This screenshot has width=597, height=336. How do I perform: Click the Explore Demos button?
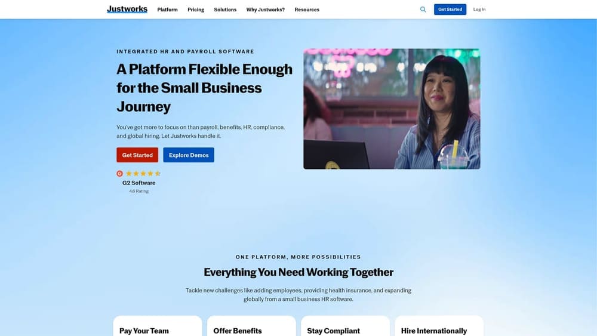pos(189,155)
